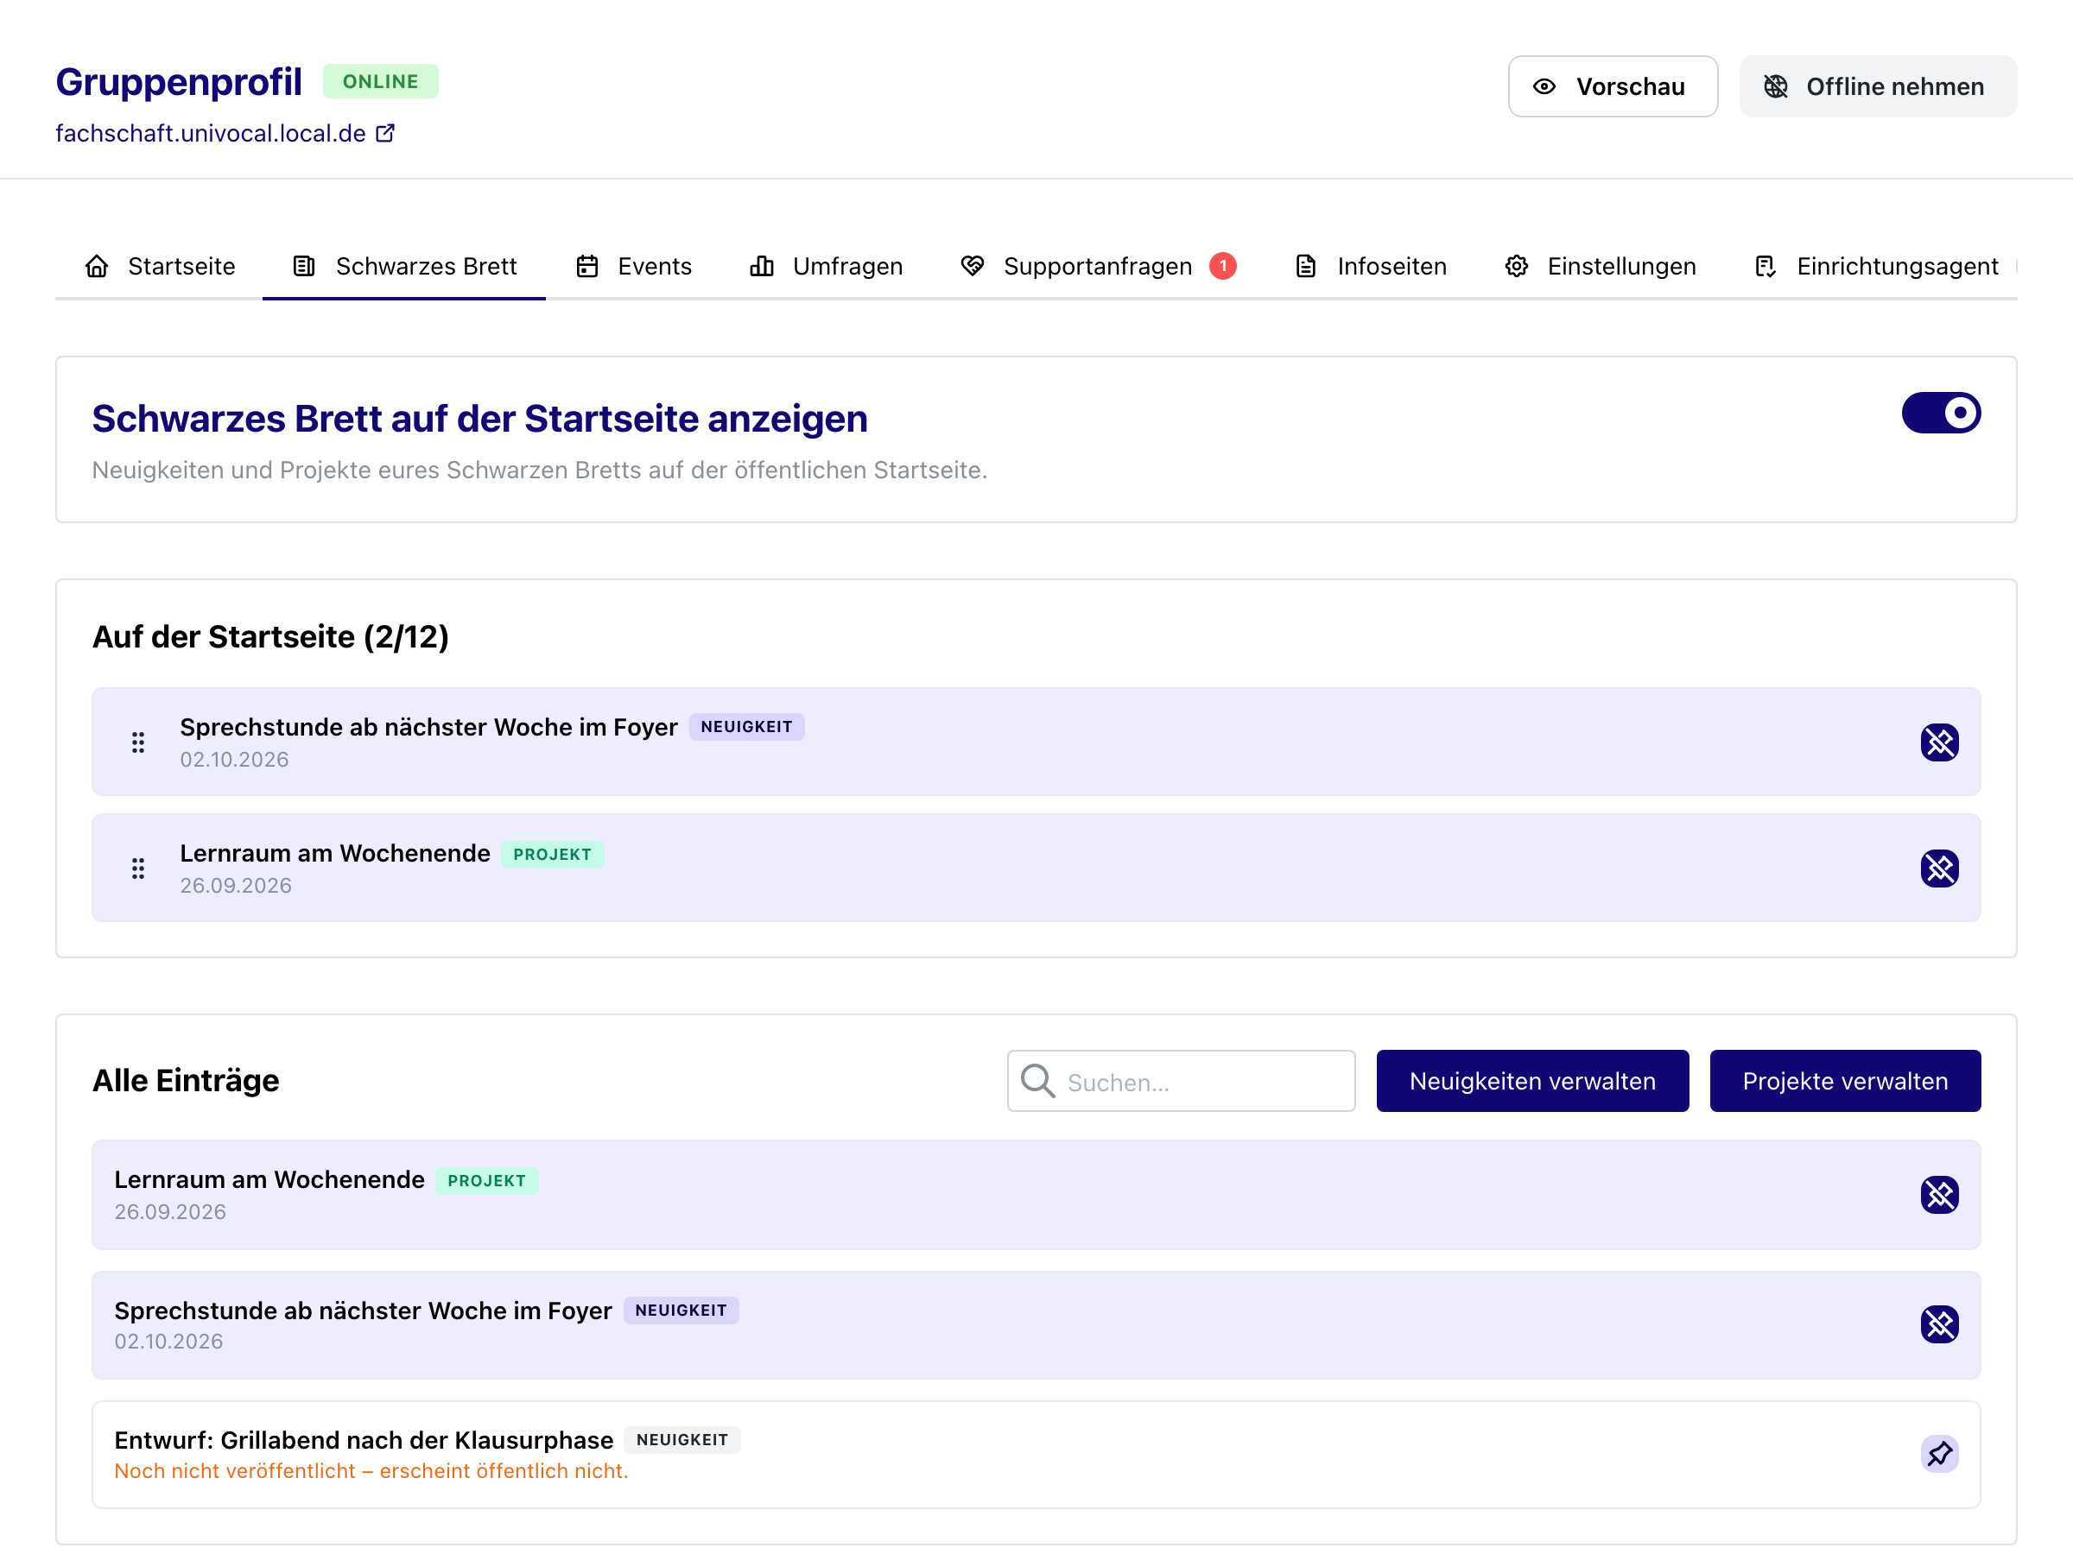The height and width of the screenshot is (1554, 2073).
Task: Grab drag handle of Sprechstunde entry
Action: [137, 742]
